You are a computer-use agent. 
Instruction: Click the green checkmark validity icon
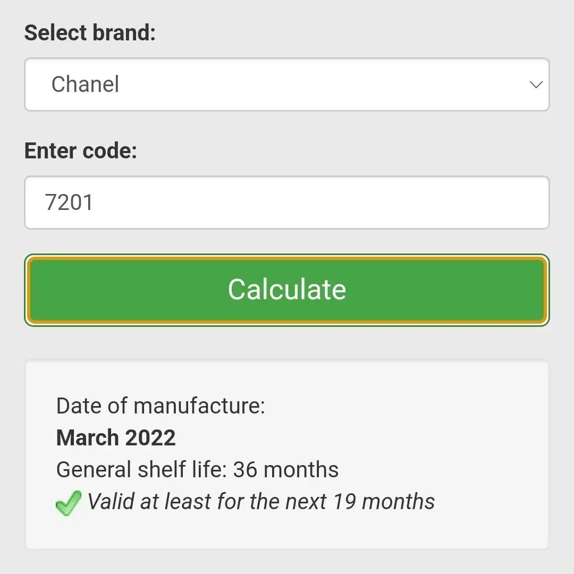click(x=69, y=503)
